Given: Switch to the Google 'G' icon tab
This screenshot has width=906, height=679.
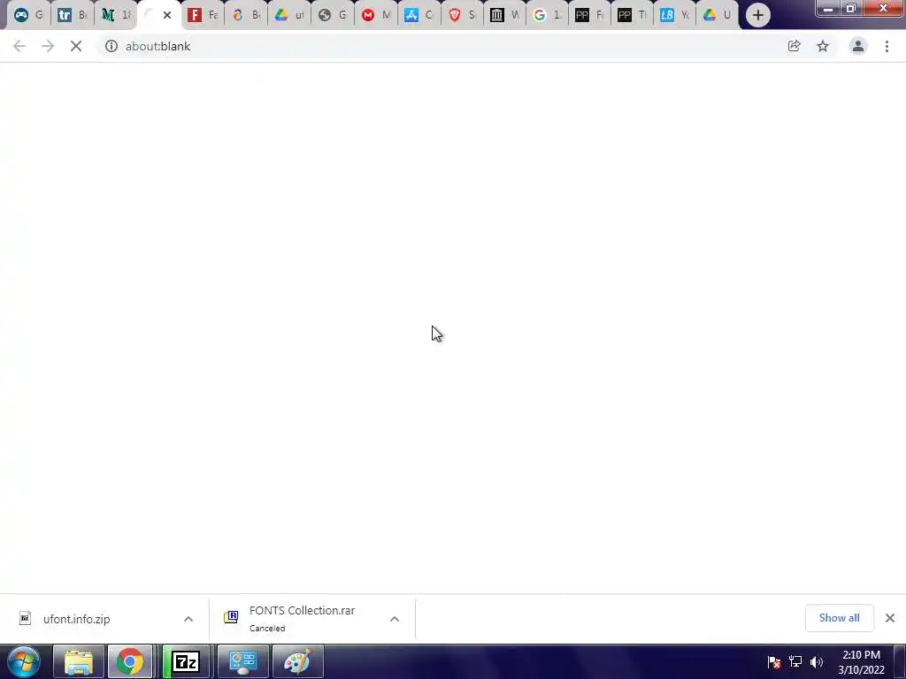Looking at the screenshot, I should click(x=547, y=15).
